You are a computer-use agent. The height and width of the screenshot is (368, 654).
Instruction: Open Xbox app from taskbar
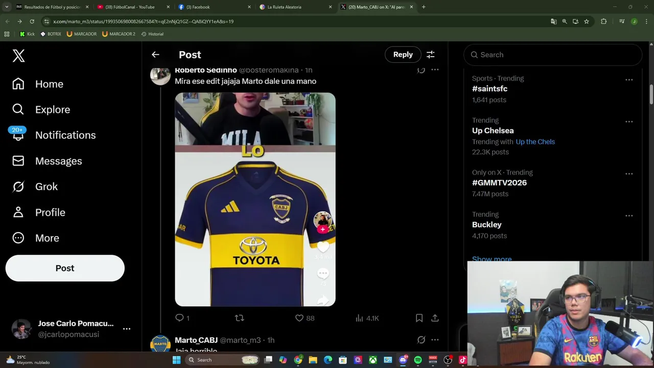tap(373, 360)
